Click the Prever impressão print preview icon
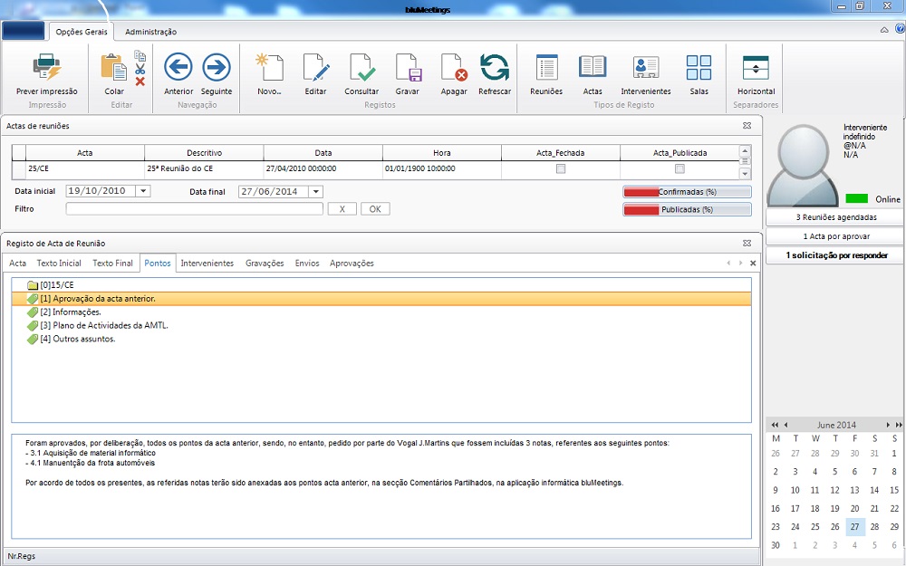 point(46,69)
